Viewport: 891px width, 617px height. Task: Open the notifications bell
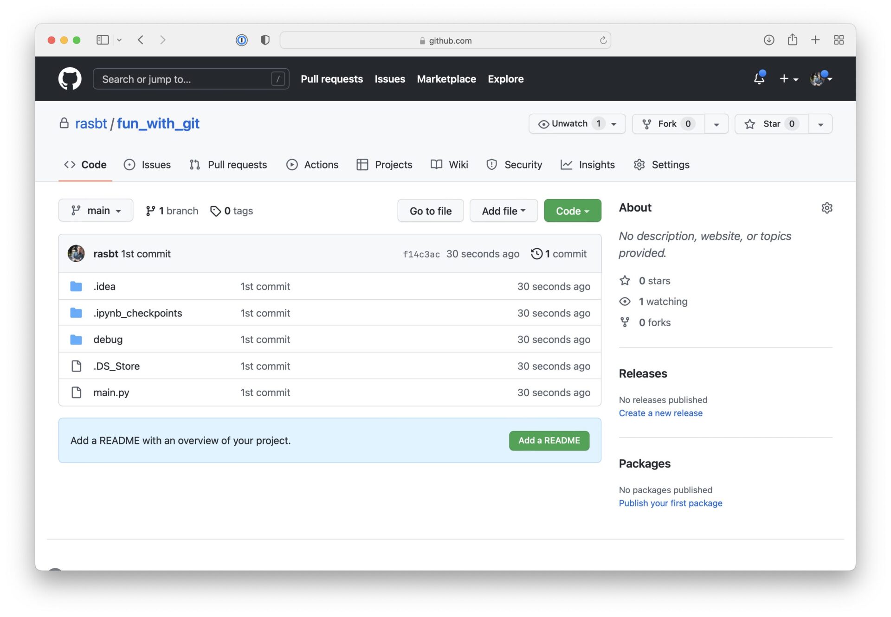[759, 78]
